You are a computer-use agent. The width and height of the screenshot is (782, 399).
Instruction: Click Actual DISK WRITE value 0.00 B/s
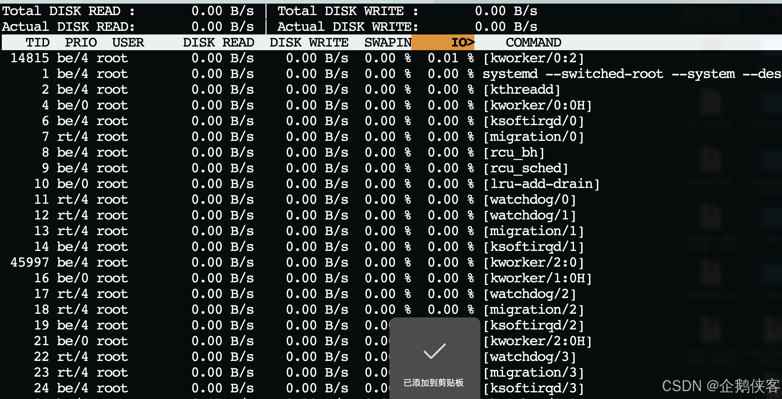(506, 27)
